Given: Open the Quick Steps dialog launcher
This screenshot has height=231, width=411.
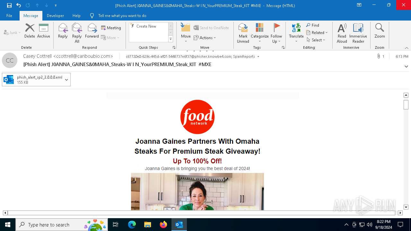Looking at the screenshot, I should pos(174,47).
